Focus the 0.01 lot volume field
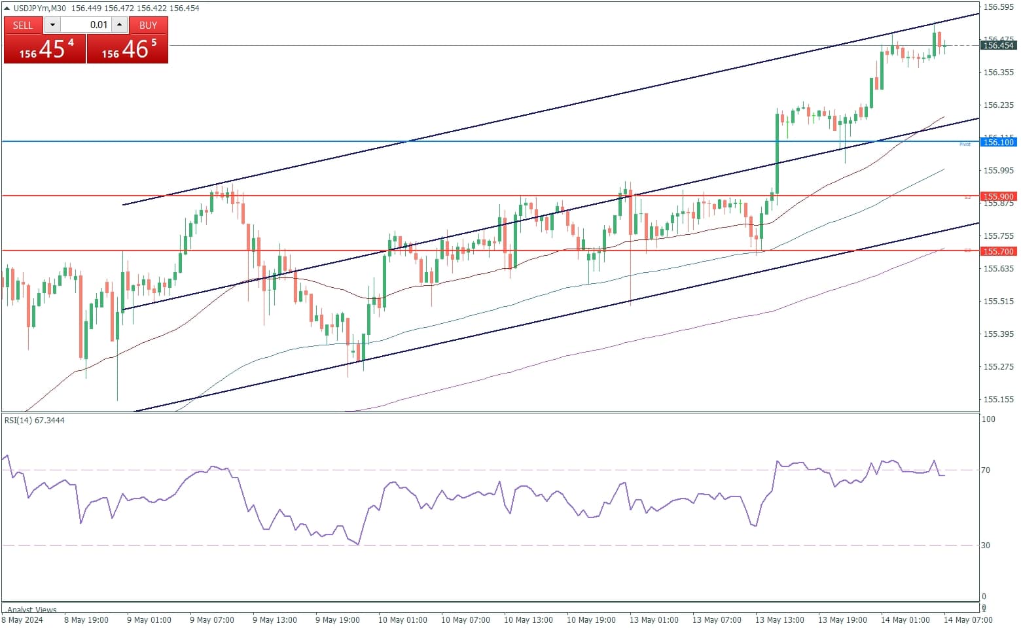 (86, 25)
